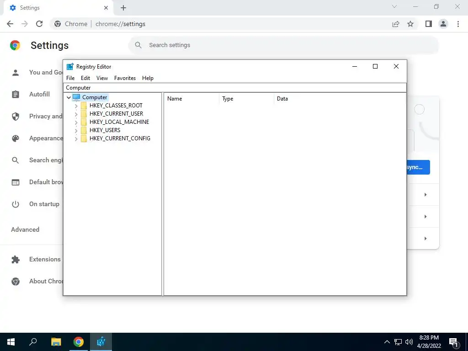Expand the HKEY_CURRENT_CONFIG key
This screenshot has height=351, width=468.
coord(76,138)
